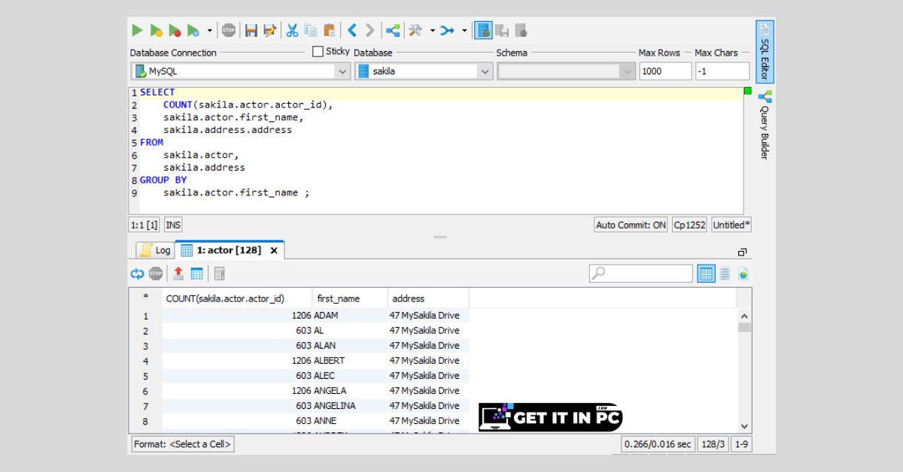Click the green status square in editor corner
The height and width of the screenshot is (472, 903).
[x=747, y=91]
